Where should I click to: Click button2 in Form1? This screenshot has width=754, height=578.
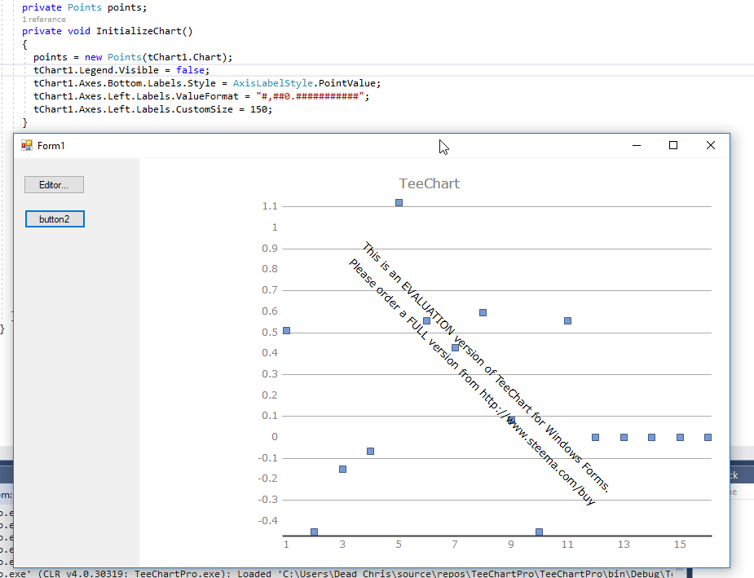55,219
